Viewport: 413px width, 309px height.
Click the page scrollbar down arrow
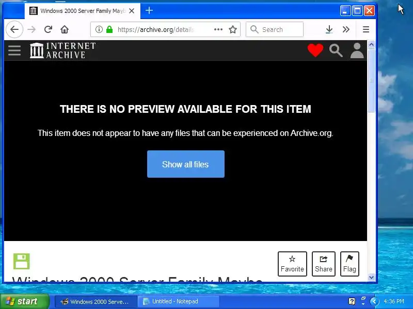click(x=371, y=277)
